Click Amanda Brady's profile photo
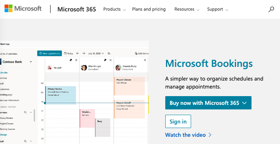 (x=118, y=68)
